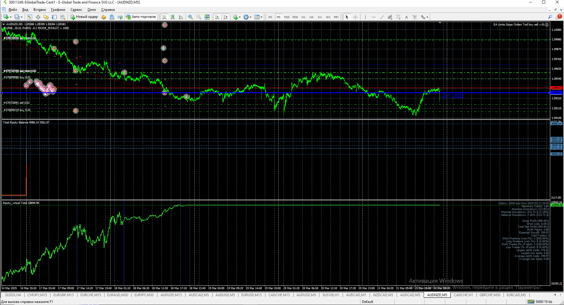
Task: Switch to bar chart display
Action: click(x=164, y=17)
